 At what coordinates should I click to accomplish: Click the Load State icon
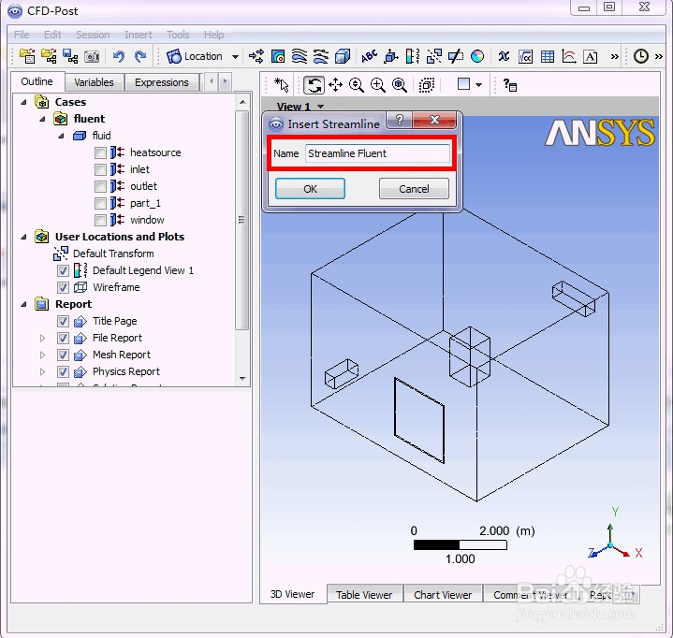click(x=49, y=56)
